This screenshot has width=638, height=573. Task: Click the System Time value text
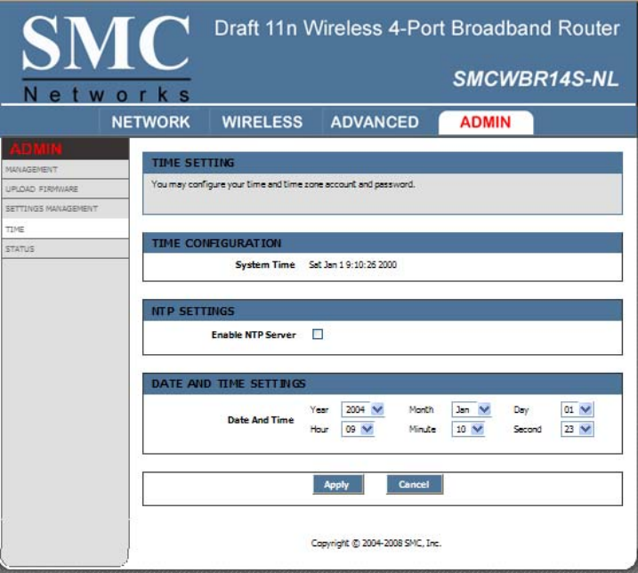(352, 264)
